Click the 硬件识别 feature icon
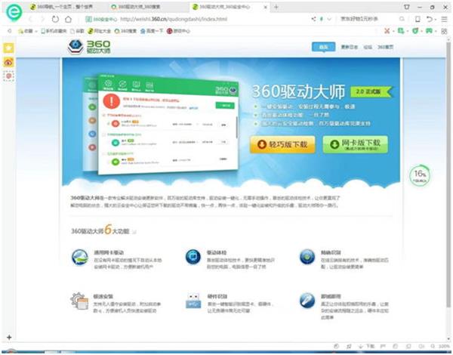This screenshot has width=453, height=355. coord(193,301)
